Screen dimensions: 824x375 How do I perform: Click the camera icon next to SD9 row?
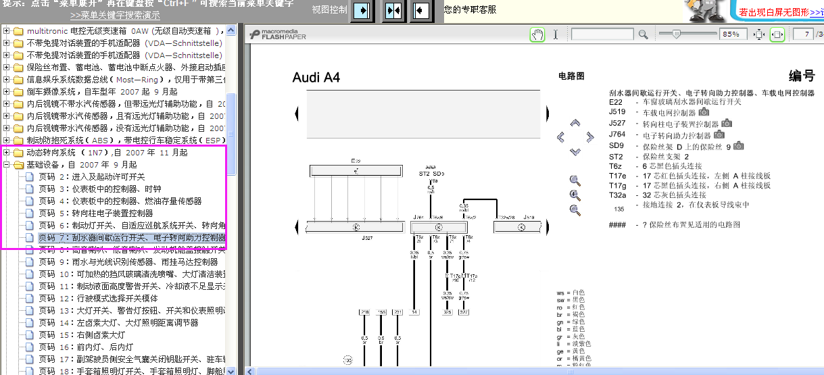point(738,145)
